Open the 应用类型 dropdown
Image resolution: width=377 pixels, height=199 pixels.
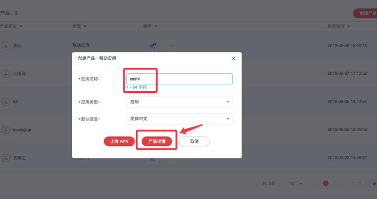[x=179, y=102]
